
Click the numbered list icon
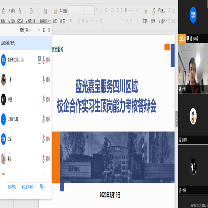(x=112, y=10)
